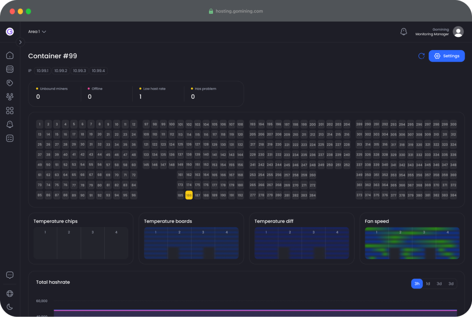Select IP address 10.99.4
472x317 pixels.
[x=99, y=71]
